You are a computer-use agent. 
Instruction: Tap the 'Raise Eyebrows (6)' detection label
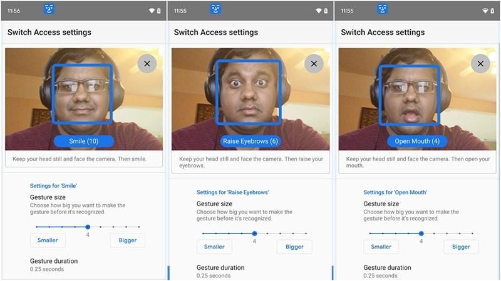click(250, 141)
